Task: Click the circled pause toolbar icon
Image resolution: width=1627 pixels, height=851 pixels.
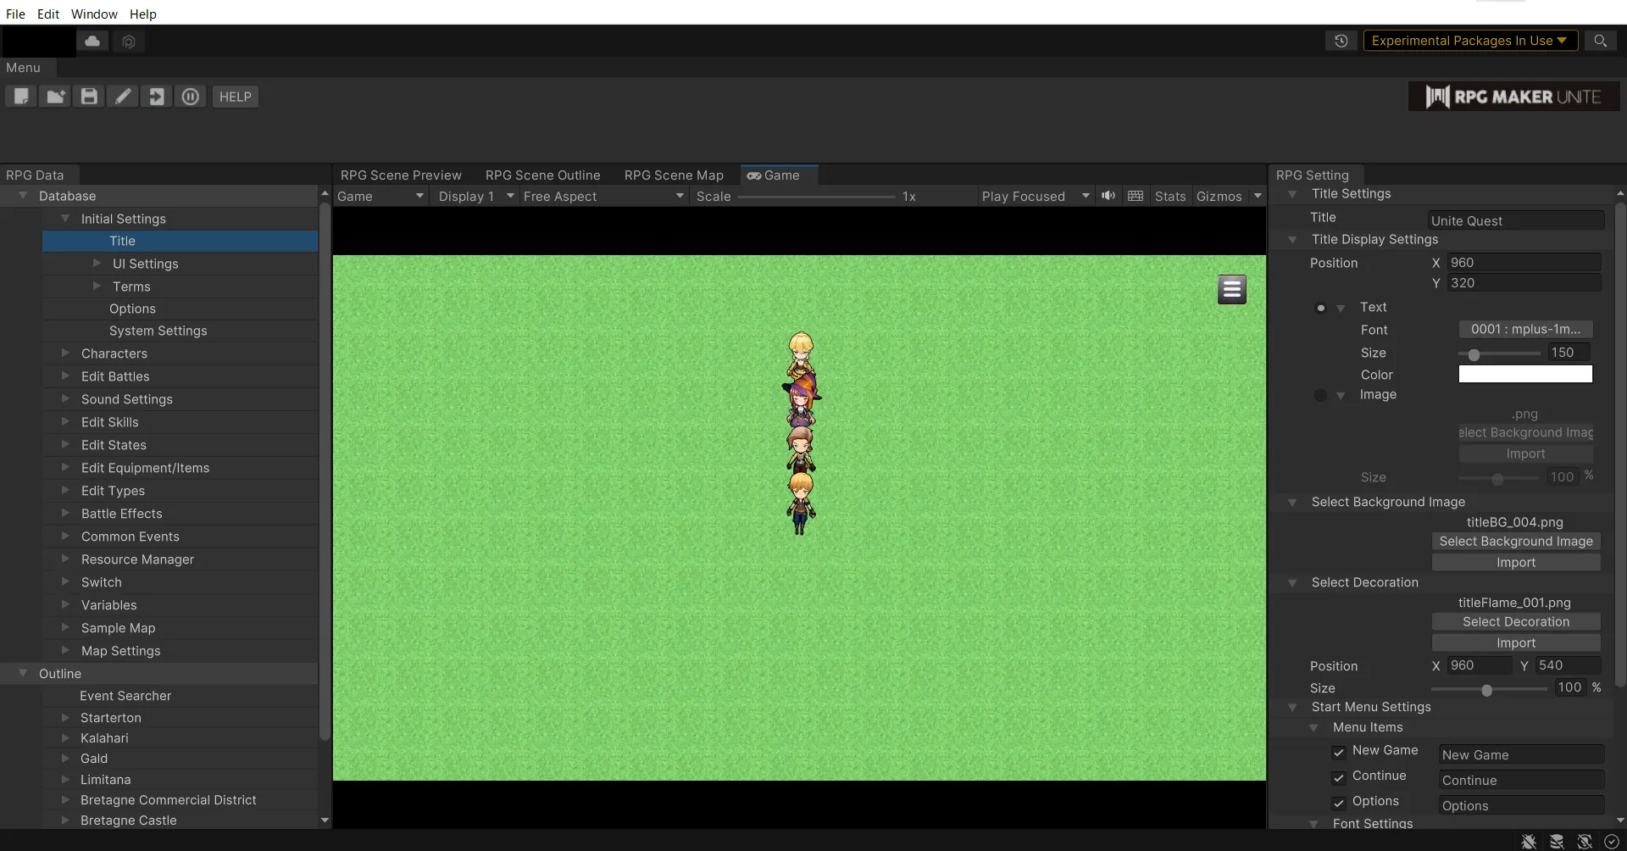Action: pyautogui.click(x=191, y=97)
